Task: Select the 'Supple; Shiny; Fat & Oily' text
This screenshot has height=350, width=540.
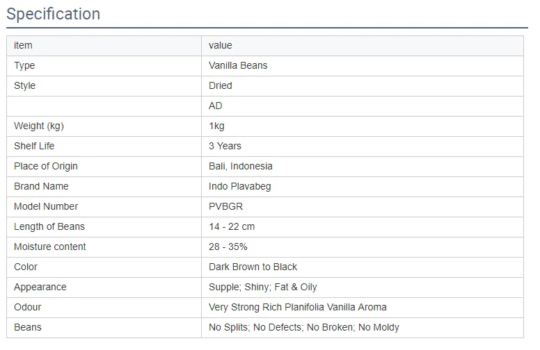Action: click(263, 287)
